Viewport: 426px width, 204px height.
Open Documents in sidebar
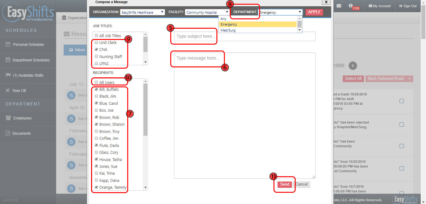pos(28,133)
